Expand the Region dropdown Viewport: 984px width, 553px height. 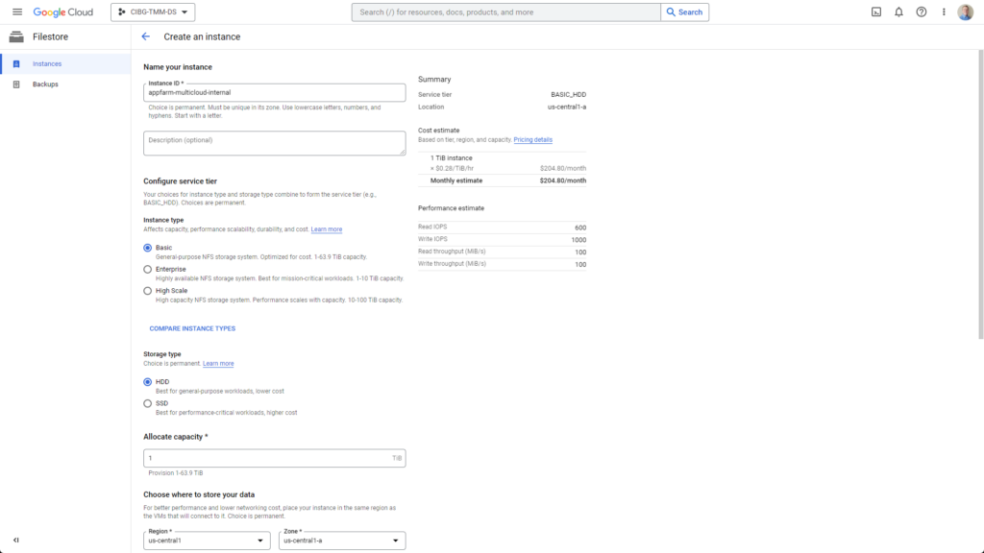tap(208, 541)
